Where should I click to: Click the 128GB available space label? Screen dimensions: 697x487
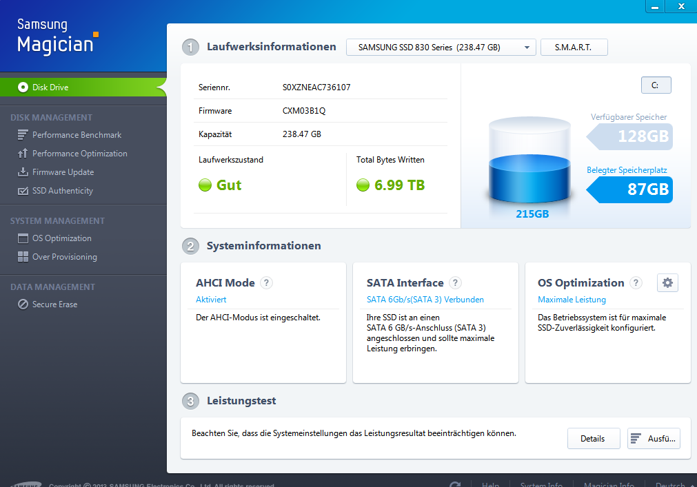click(x=629, y=136)
